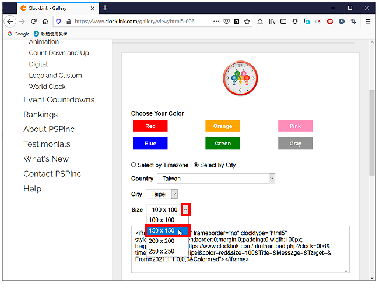Click the red Adblock extension icon

[330, 22]
